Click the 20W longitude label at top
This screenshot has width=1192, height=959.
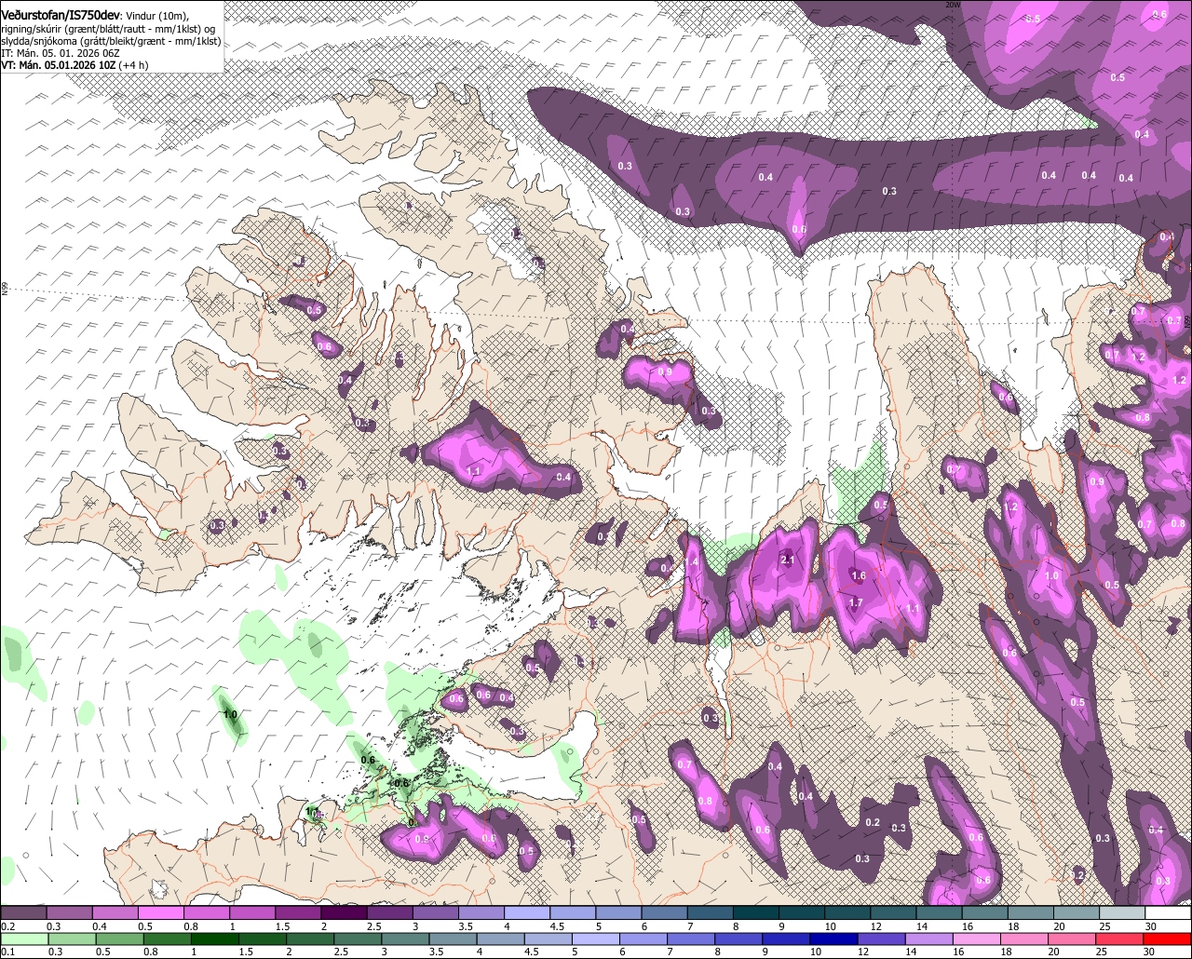click(x=952, y=5)
